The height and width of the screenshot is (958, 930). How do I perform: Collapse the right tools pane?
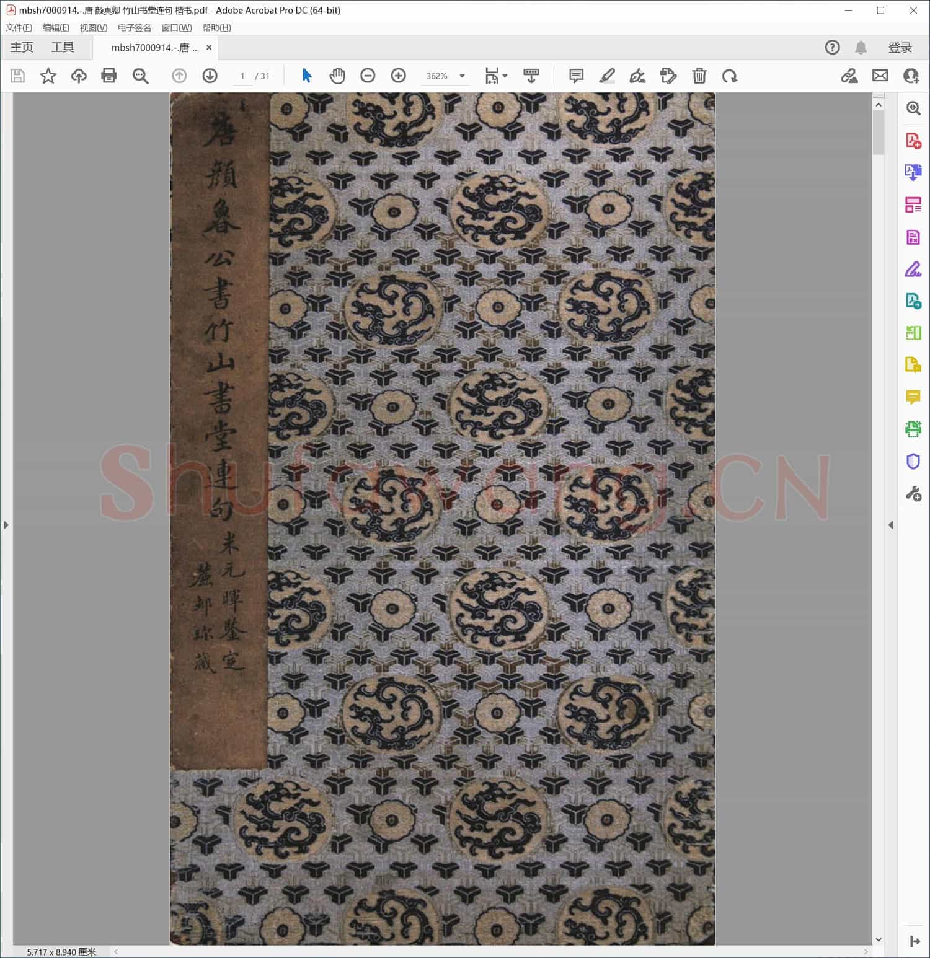point(891,525)
